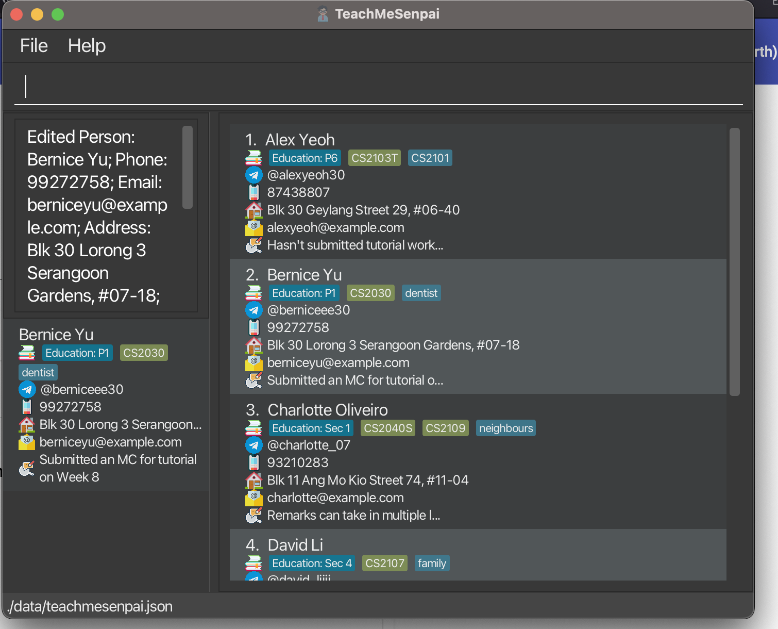The image size is (778, 629).
Task: Click the CS2030 tag in the detail panel
Action: point(144,353)
